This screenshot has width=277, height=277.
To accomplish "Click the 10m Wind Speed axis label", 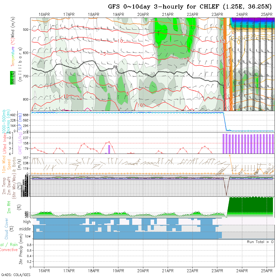I will pos(7,164).
